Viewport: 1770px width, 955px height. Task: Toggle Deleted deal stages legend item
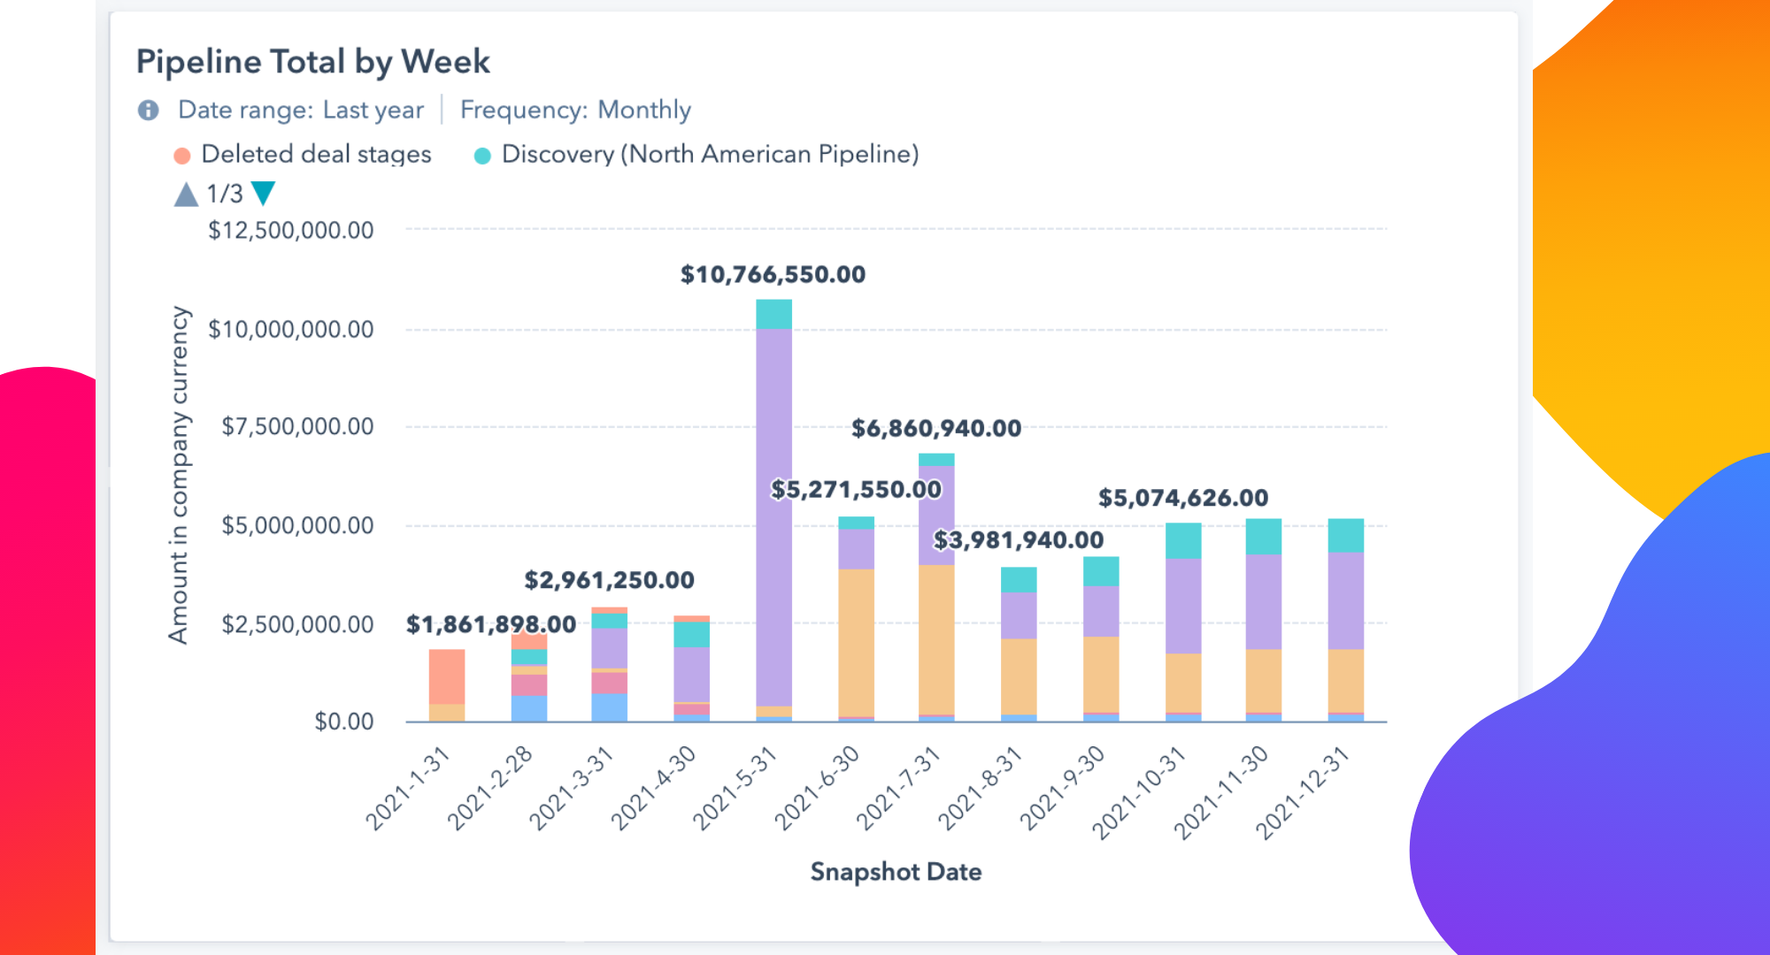tap(316, 155)
